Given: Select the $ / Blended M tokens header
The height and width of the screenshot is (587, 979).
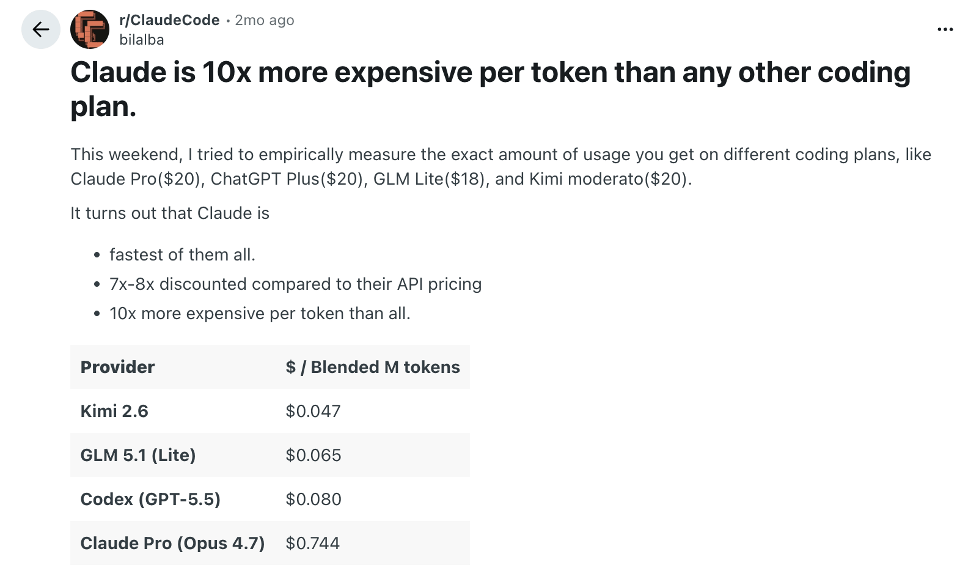Looking at the screenshot, I should 373,367.
